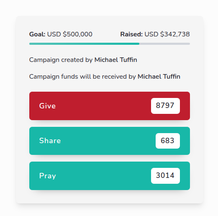Click the bold Raised label
Screen dimensions: 218x216
pos(131,34)
